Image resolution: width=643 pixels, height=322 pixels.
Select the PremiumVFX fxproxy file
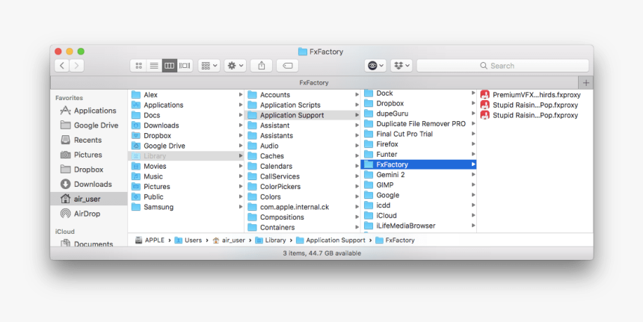(x=535, y=95)
